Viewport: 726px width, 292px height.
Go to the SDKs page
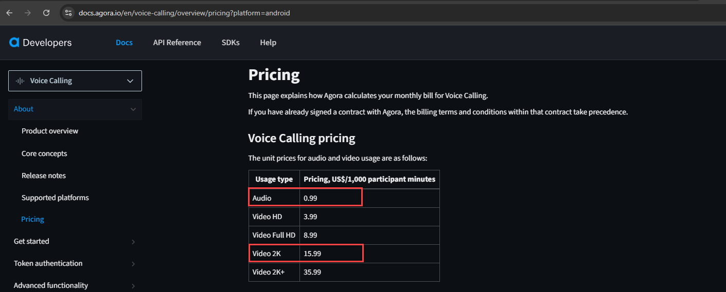[231, 43]
